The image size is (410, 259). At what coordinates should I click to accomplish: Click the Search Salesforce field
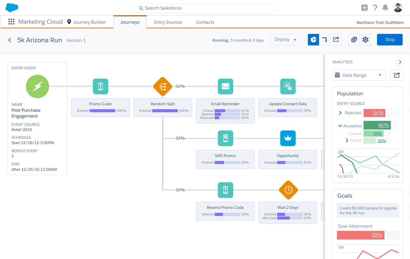[x=205, y=8]
